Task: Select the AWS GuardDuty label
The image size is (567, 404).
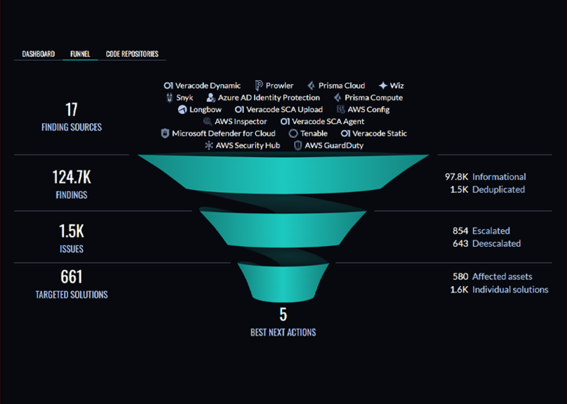Action: [334, 145]
